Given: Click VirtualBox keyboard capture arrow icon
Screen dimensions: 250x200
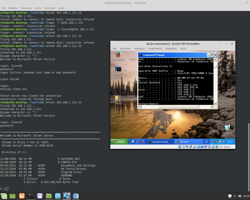Looking at the screenshot, I should 217,147.
